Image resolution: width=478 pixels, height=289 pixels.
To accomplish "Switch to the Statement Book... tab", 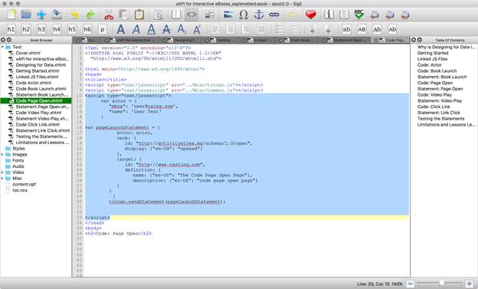I will point(345,41).
